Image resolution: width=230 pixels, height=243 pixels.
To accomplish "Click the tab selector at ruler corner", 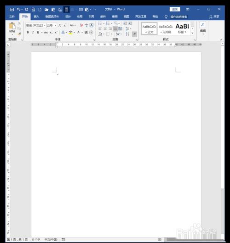I will [8, 45].
